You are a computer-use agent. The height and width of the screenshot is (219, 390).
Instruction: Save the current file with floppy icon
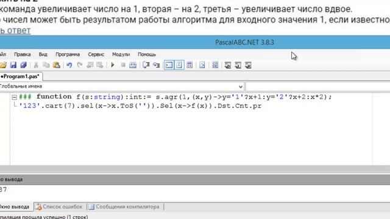point(13,65)
